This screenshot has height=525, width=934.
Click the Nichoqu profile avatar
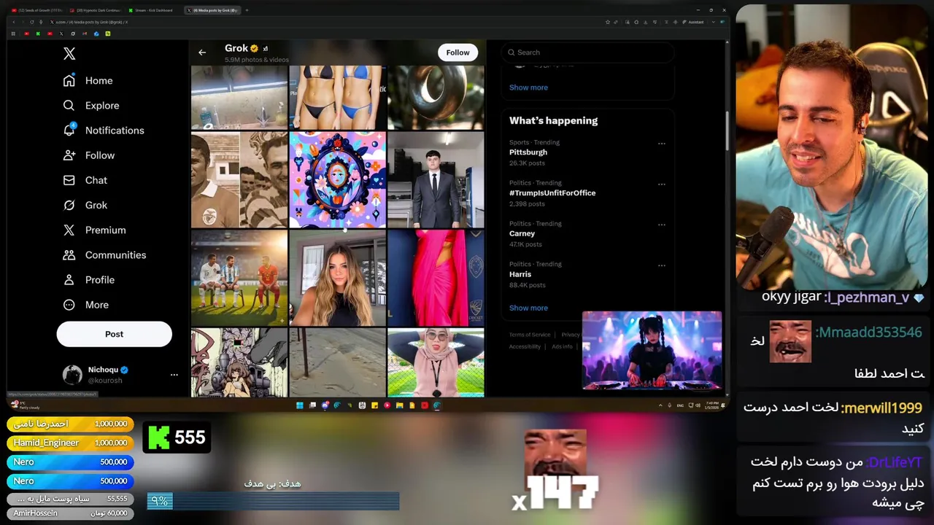coord(72,375)
